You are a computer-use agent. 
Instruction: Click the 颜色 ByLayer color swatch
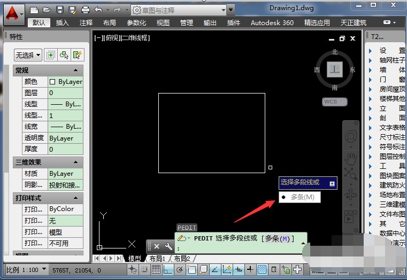pos(52,82)
